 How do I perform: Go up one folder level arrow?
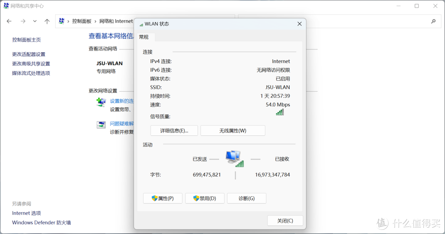[47, 21]
